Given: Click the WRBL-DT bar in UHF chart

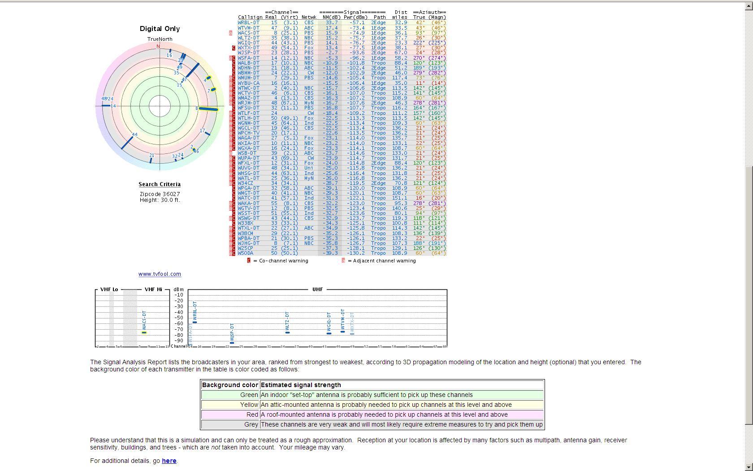Looking at the screenshot, I should pos(195,322).
